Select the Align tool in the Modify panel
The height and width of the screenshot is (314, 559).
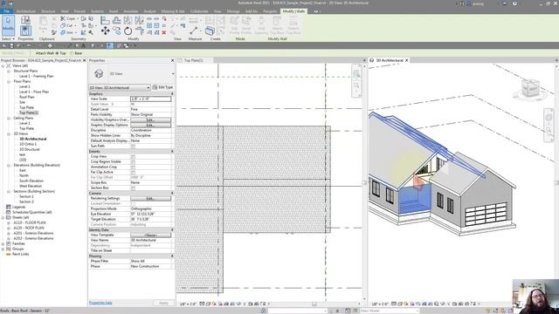[x=105, y=20]
